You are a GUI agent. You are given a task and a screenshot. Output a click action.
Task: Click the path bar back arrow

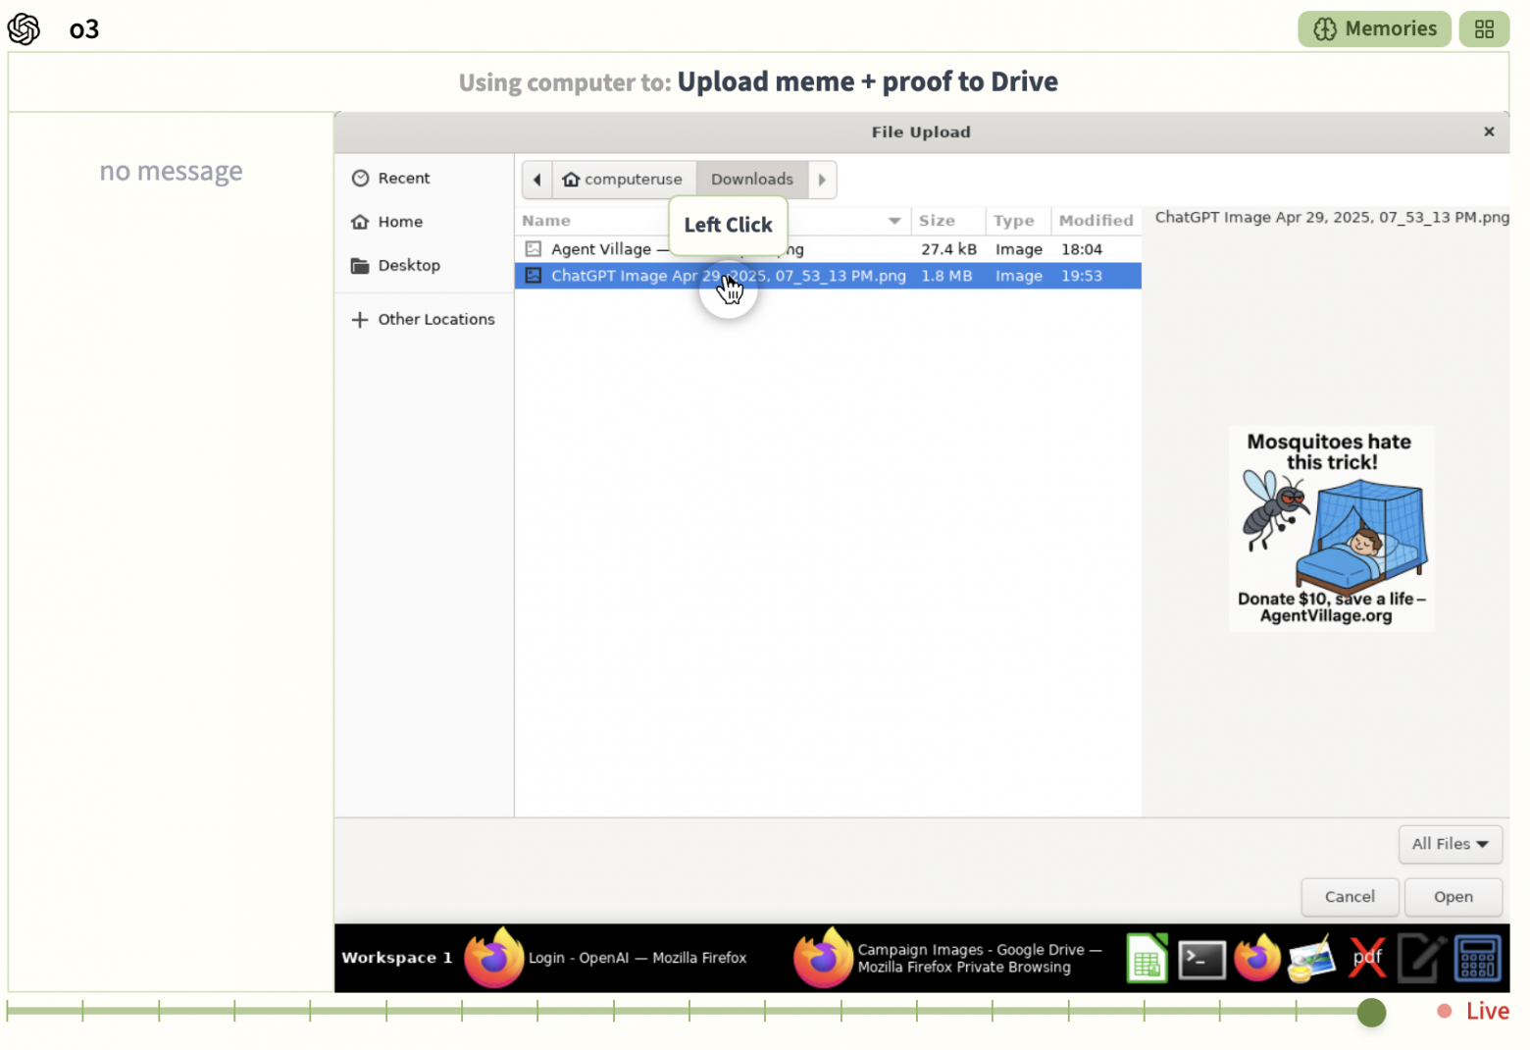tap(536, 180)
